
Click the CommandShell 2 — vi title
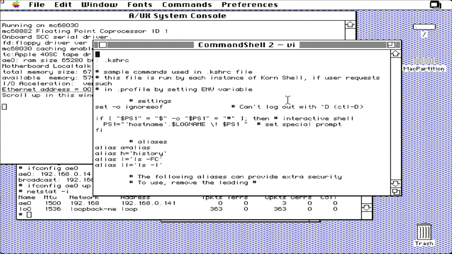coord(246,45)
